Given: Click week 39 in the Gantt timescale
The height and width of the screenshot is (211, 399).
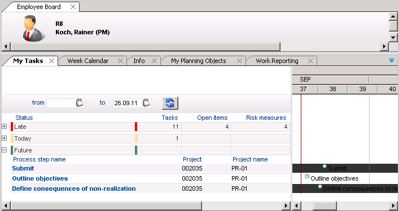Looking at the screenshot, I should point(362,89).
